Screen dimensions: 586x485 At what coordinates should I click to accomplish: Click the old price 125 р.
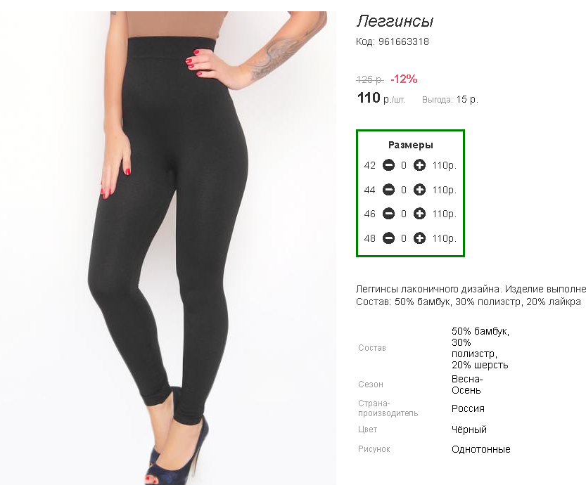click(370, 79)
